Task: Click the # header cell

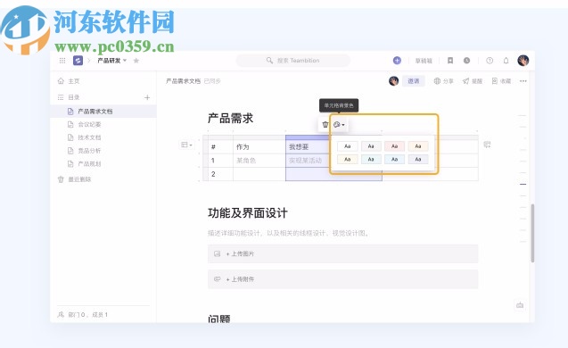Action: 220,147
